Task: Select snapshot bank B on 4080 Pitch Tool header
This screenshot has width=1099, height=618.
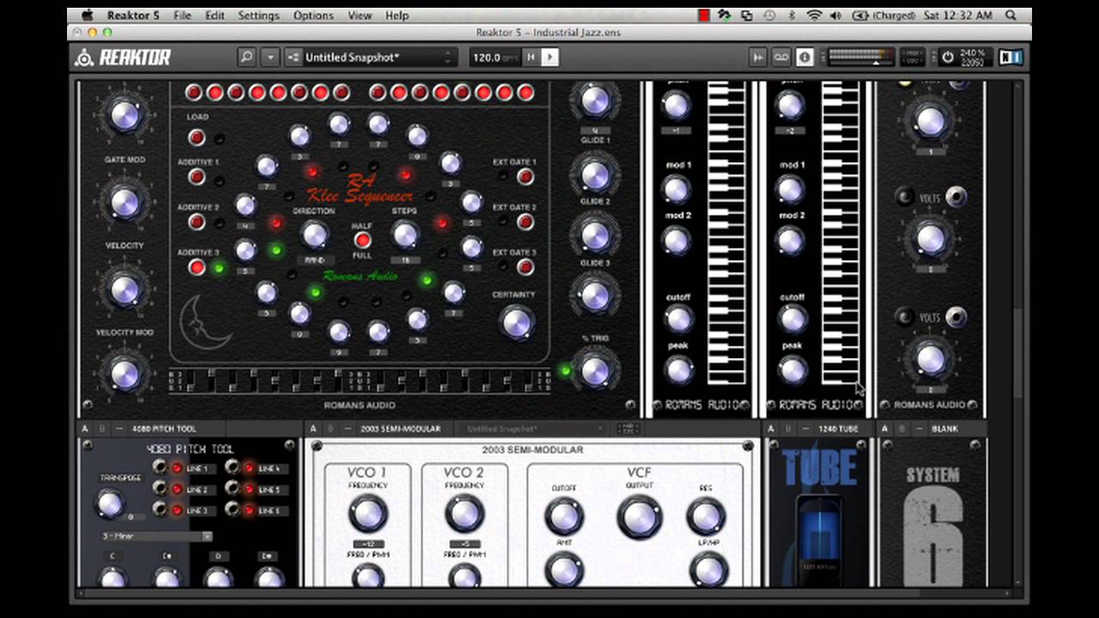Action: (x=102, y=428)
